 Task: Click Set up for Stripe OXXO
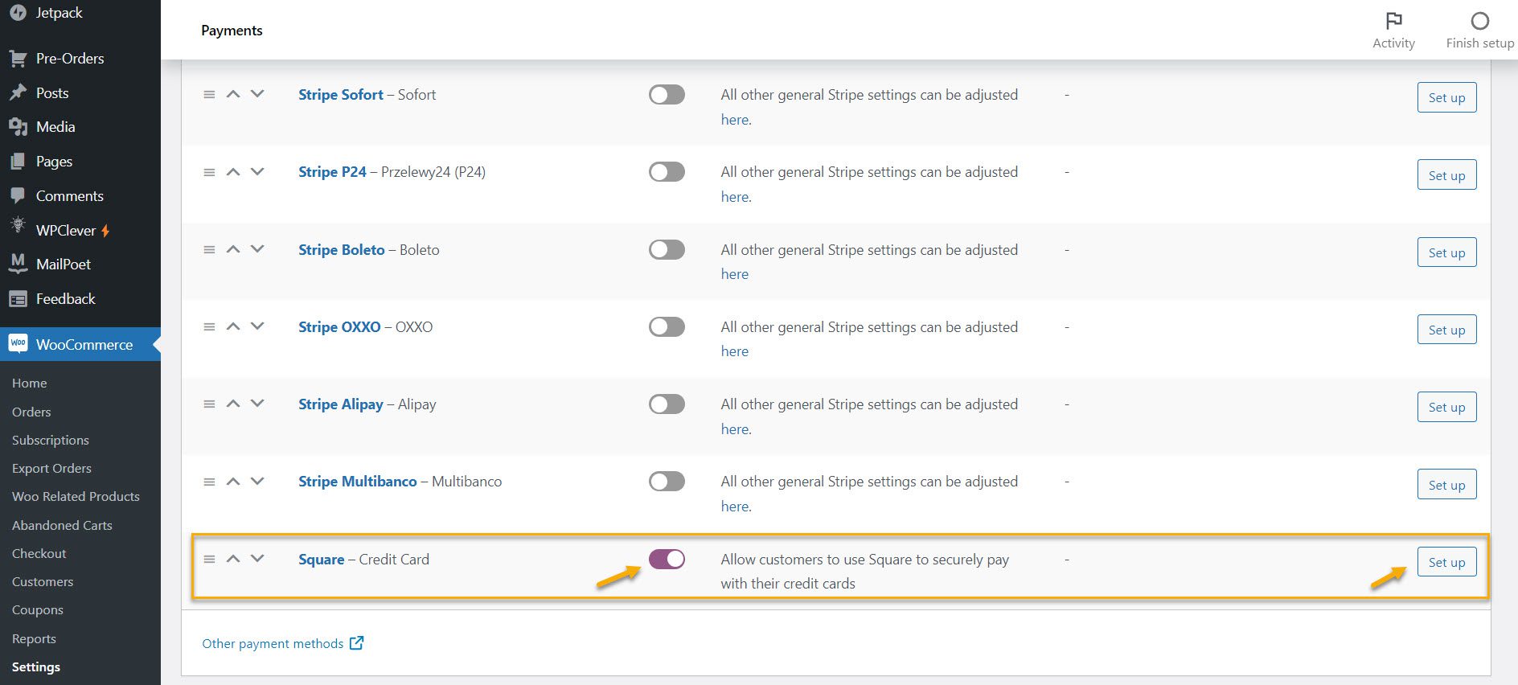pyautogui.click(x=1446, y=330)
